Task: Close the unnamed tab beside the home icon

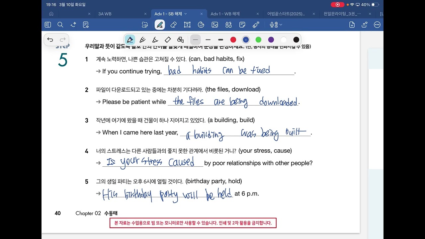Action: coord(89,14)
